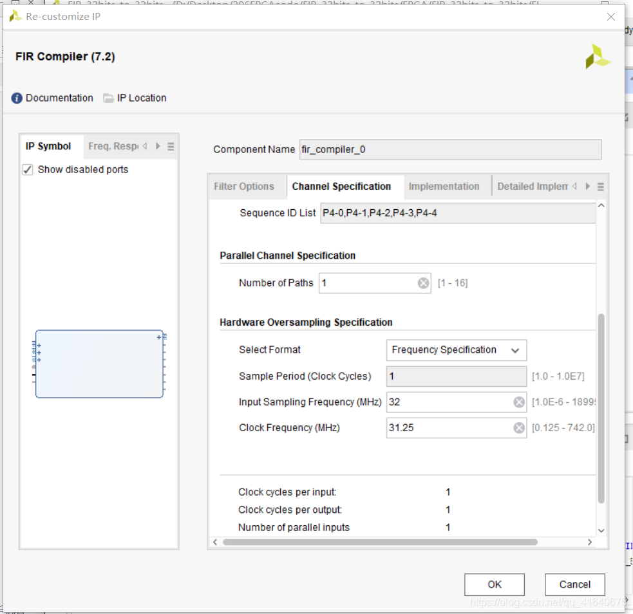
Task: Open the Documentation link
Action: click(59, 98)
